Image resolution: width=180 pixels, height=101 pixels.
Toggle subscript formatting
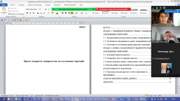coord(41,13)
